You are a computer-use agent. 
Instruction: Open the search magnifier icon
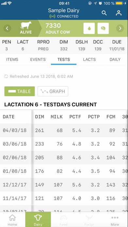(104, 13)
